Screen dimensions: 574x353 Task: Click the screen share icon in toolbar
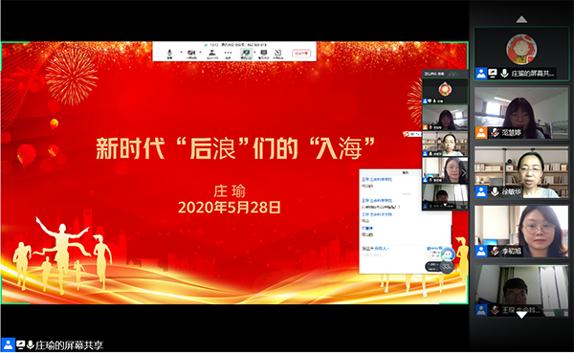click(x=246, y=54)
